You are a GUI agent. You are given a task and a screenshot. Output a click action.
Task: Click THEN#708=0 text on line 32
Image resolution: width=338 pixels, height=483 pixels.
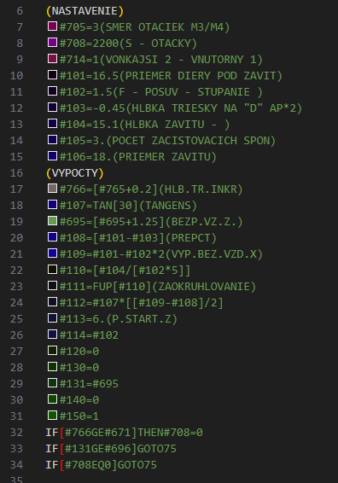pyautogui.click(x=170, y=432)
